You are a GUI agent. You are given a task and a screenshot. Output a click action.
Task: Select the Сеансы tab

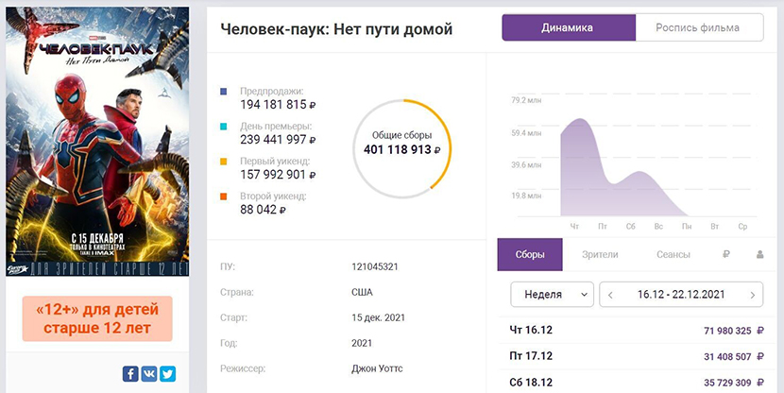pyautogui.click(x=673, y=254)
